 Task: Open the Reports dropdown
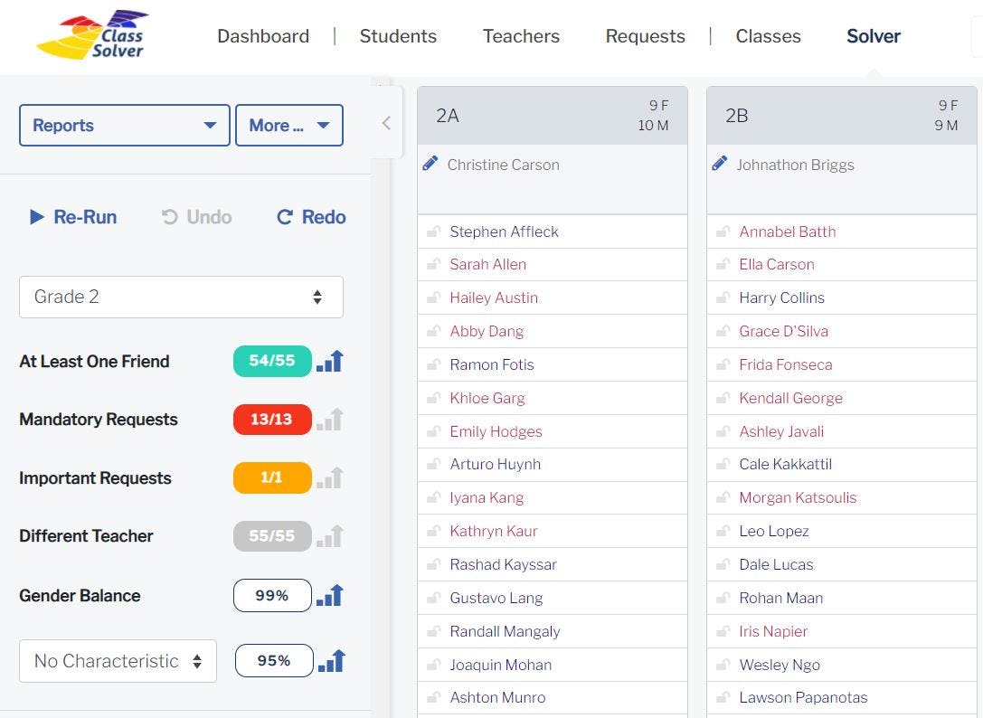pos(124,125)
